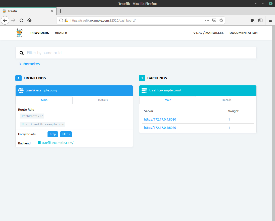Close the Traefik browser tab

(x=52, y=11)
